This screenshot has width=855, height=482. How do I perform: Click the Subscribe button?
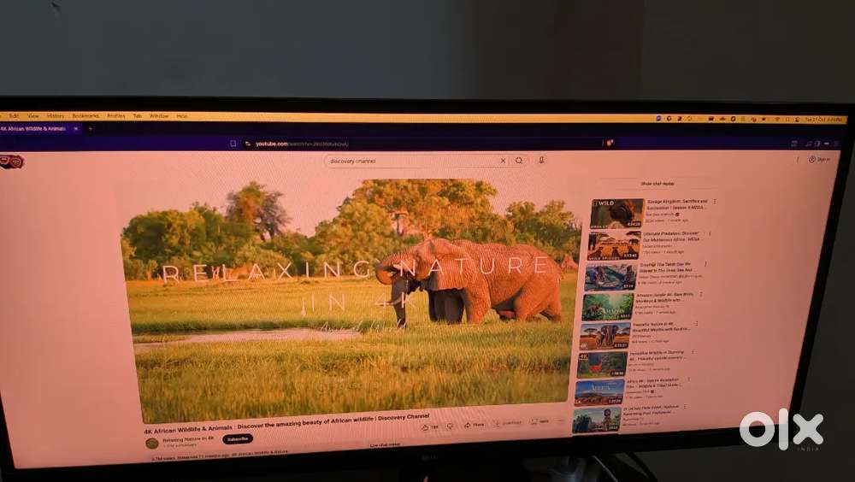(237, 438)
